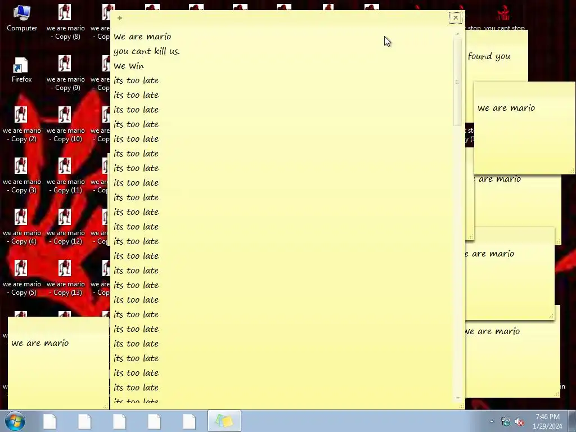The height and width of the screenshot is (432, 576).
Task: Select the 'we are mario - Copy (5)' icon
Action: click(x=22, y=278)
